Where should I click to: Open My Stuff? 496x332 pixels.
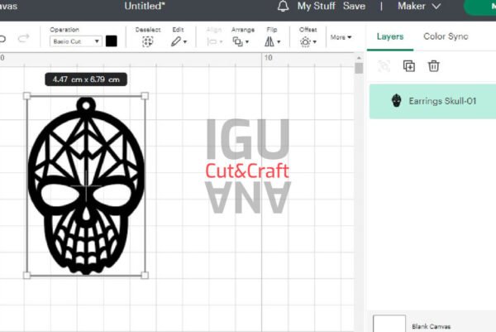click(316, 7)
